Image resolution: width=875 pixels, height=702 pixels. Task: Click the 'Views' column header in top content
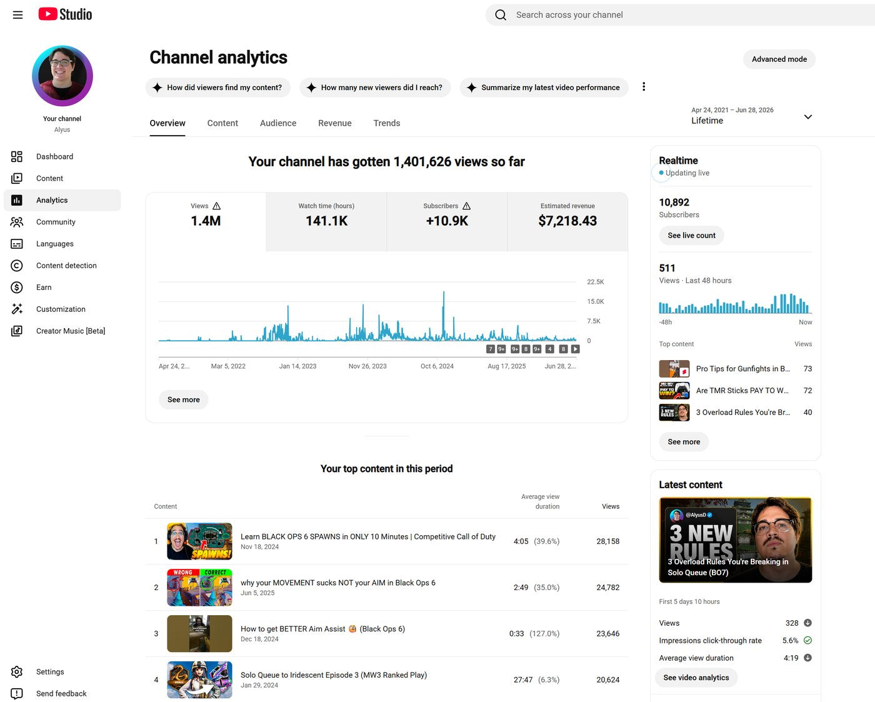click(x=611, y=506)
